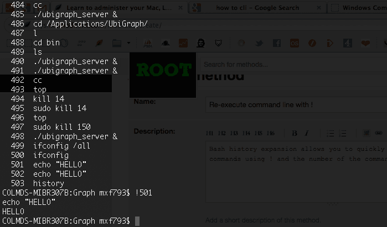Open the Che Guevara face bookmark
The height and width of the screenshot is (227, 387).
tap(200, 43)
